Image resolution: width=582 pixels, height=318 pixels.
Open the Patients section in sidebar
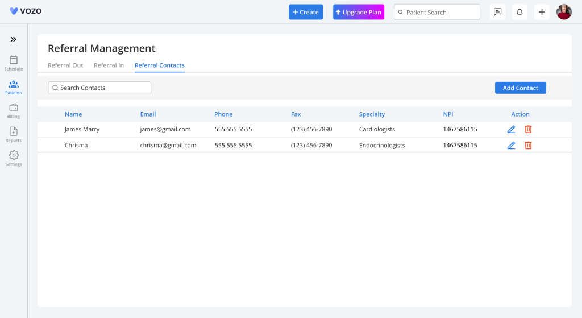14,87
